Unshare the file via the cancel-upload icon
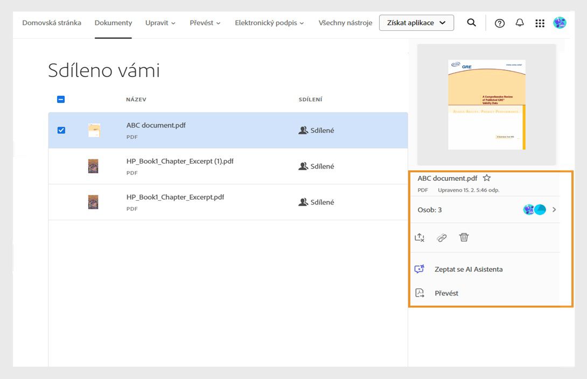Image resolution: width=587 pixels, height=379 pixels. (419, 237)
